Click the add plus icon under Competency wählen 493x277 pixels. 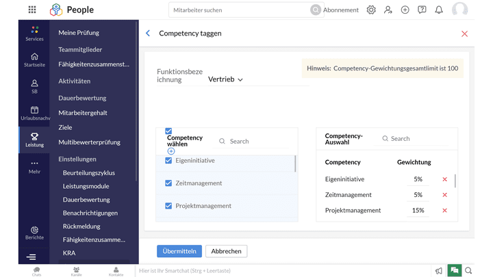171,151
